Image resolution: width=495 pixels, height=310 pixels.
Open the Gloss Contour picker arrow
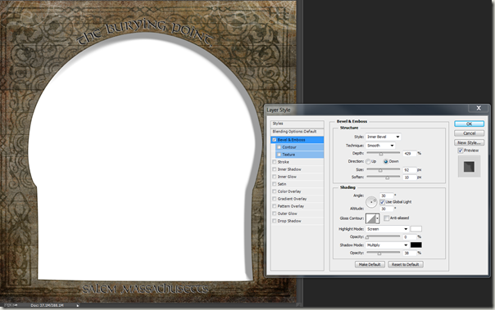(x=377, y=218)
